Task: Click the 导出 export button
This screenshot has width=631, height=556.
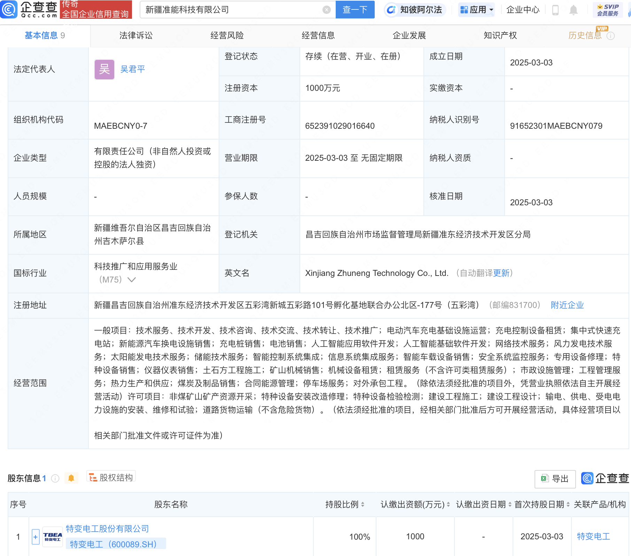Action: tap(555, 479)
